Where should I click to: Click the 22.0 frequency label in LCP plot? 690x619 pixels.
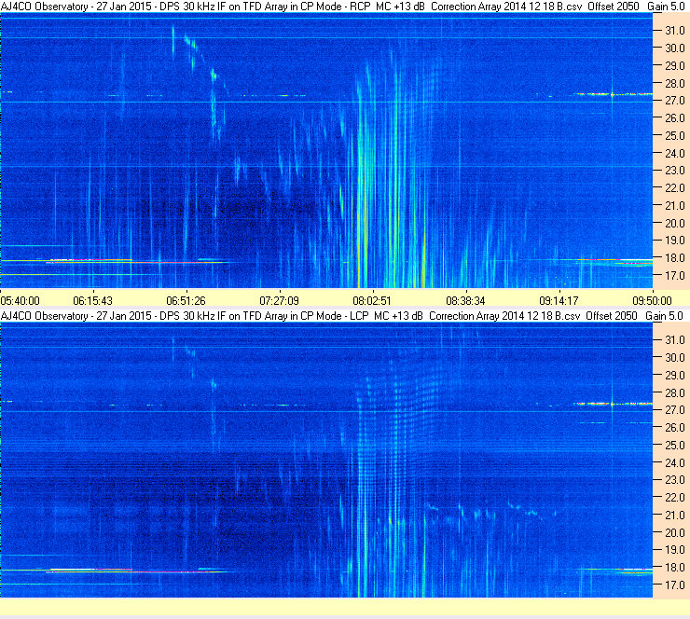pyautogui.click(x=674, y=498)
